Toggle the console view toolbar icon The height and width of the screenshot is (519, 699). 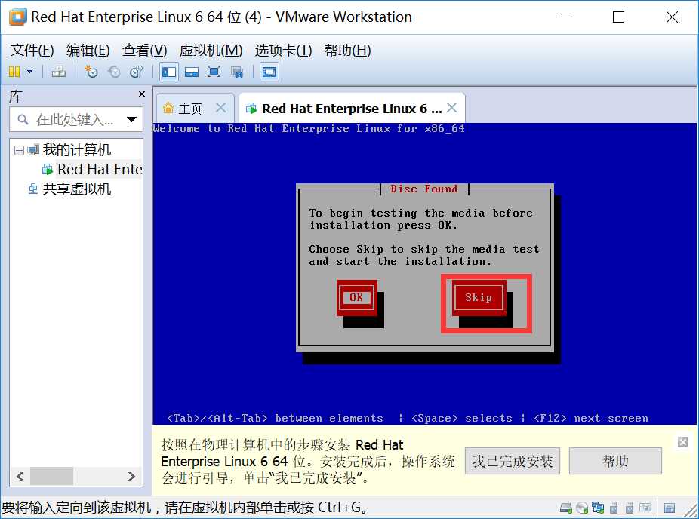[269, 72]
